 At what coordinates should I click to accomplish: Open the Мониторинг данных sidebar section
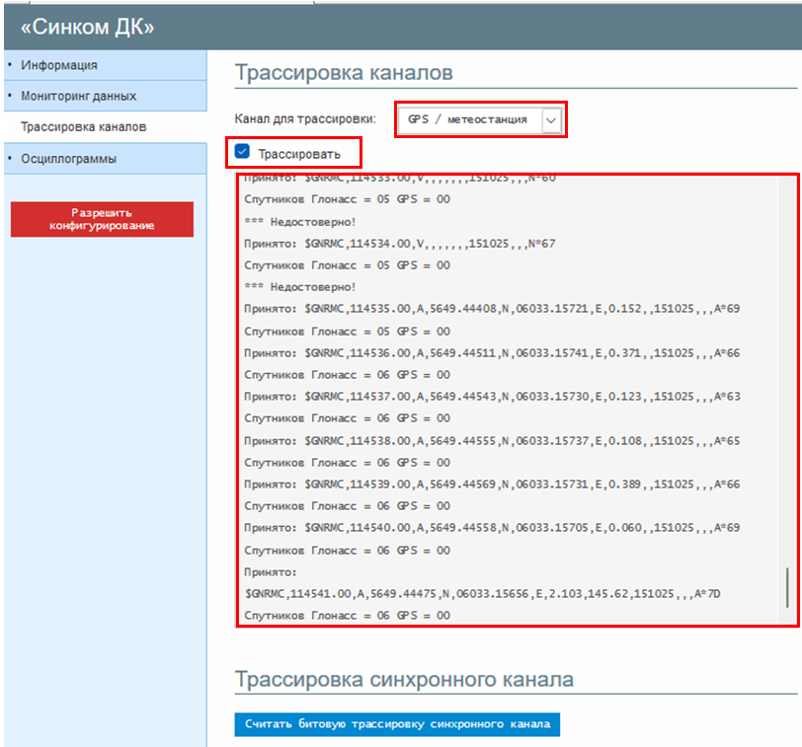[x=78, y=97]
